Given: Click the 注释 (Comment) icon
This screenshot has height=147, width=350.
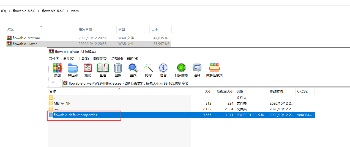Looking at the screenshot, I should click(197, 68).
